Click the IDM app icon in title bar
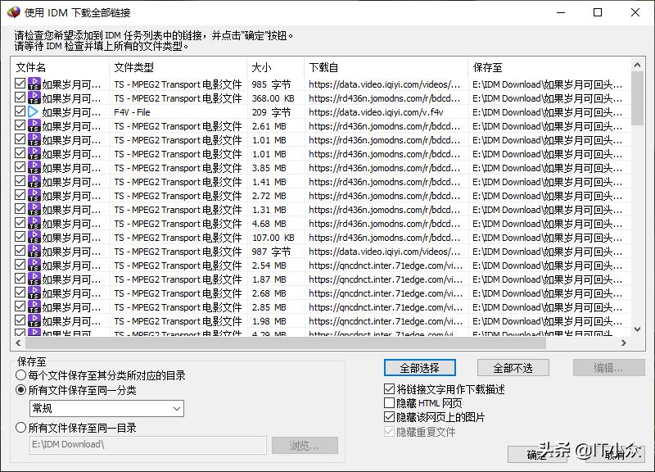 [x=11, y=12]
